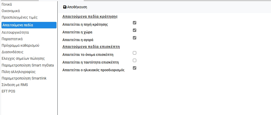The height and width of the screenshot is (115, 271).
Task: Uncheck 'Απαιτείται ο ηλικιακός προσδιορισμός' checkbox
Action: 134,68
